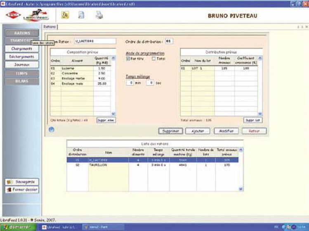Click the Kuhn logo in header
The image size is (309, 231).
click(x=13, y=15)
